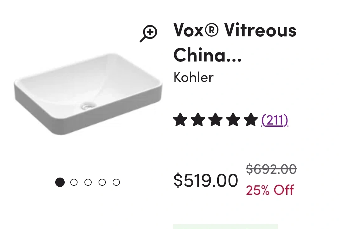
Task: Click the crossed-out $692.00 original price
Action: [x=271, y=169]
